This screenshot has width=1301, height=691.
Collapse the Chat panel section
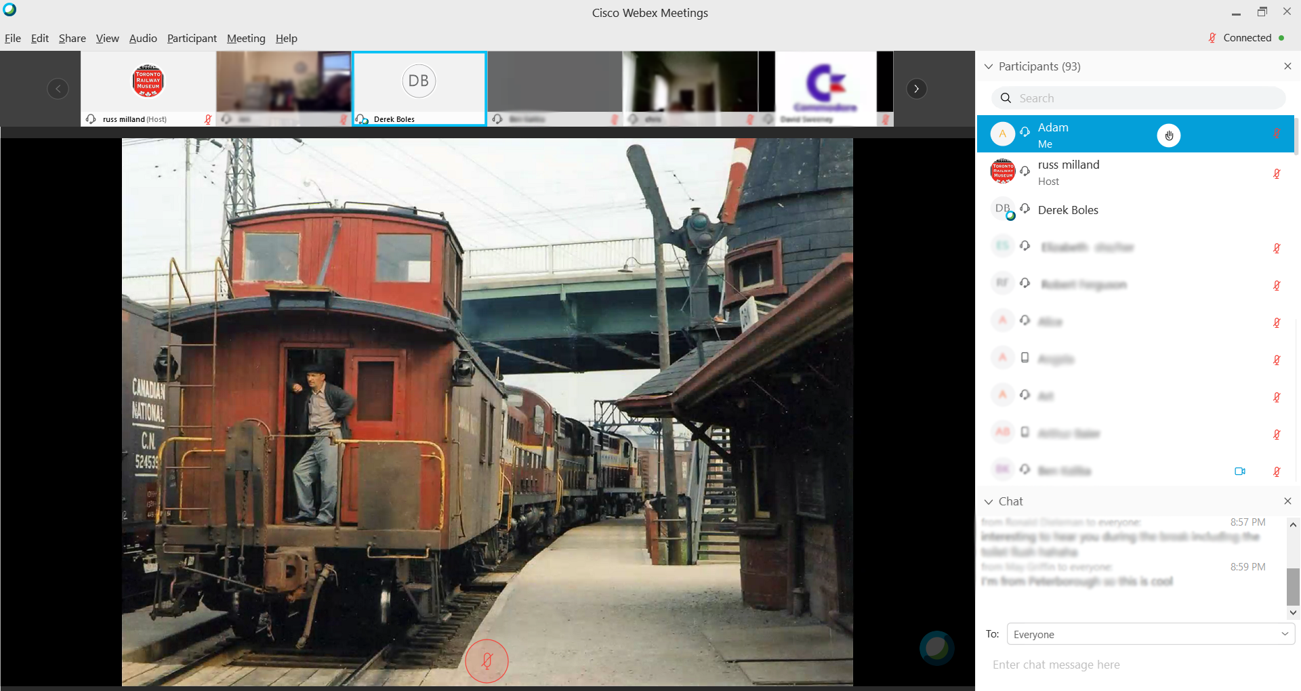click(989, 502)
